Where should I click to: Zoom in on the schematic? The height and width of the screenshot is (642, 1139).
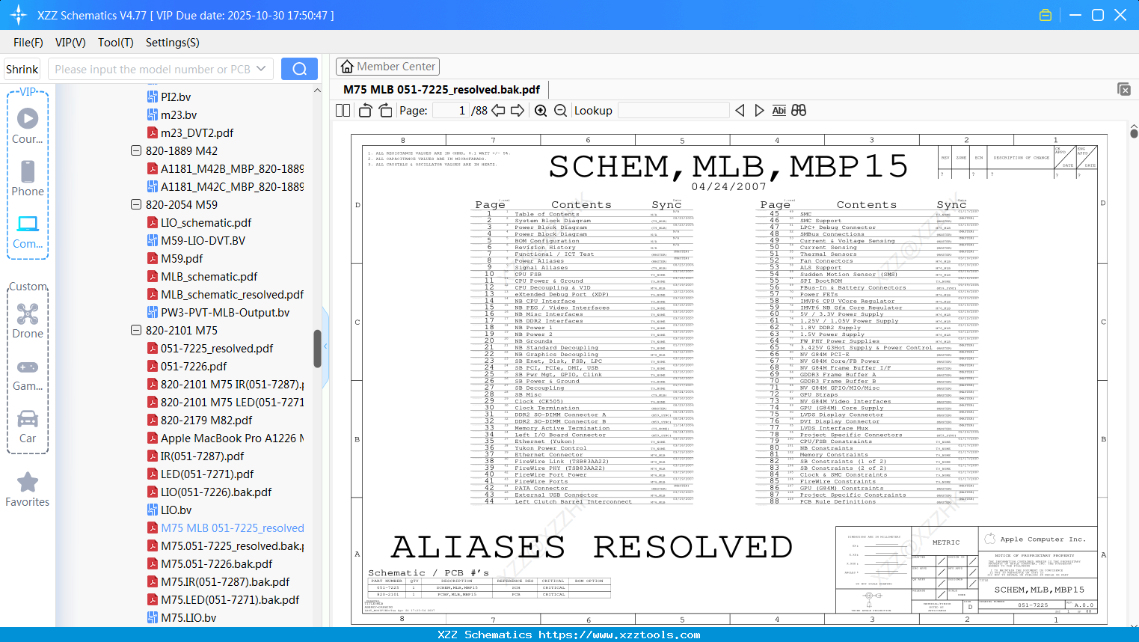[541, 110]
